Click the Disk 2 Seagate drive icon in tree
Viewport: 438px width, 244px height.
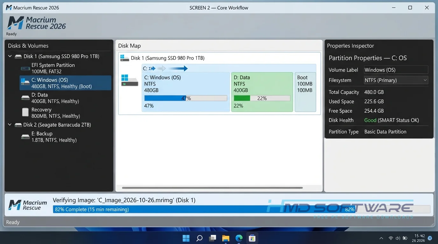[18, 125]
